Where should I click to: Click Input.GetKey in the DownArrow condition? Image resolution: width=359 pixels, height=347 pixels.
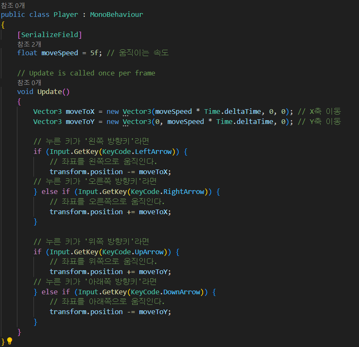102,292
